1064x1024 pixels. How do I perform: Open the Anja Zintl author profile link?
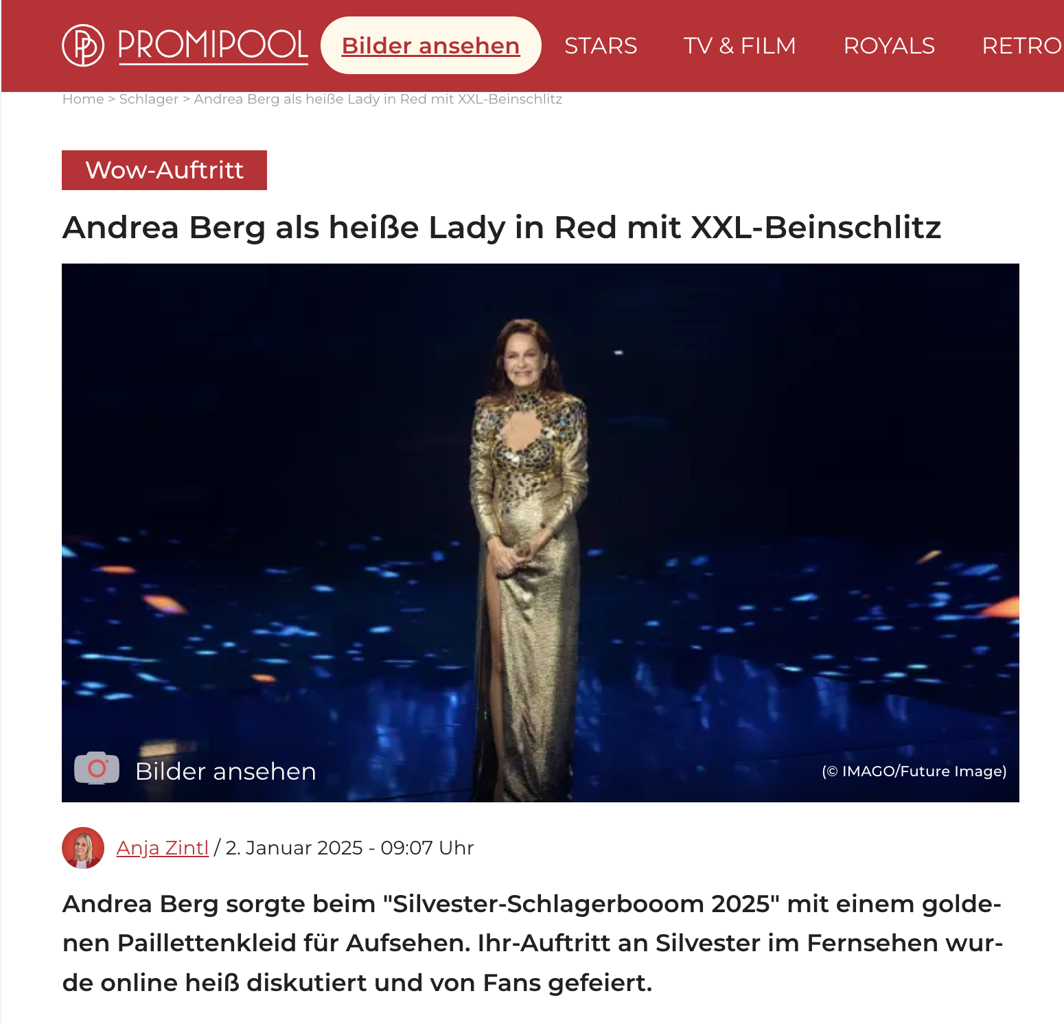163,848
